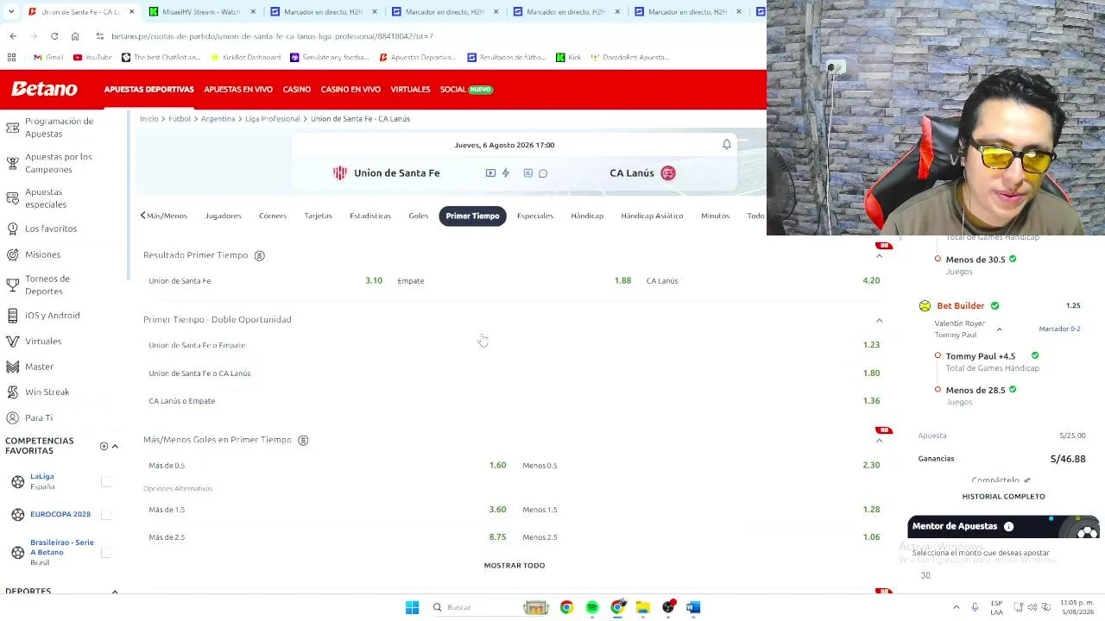
Task: Switch to the Goles market tab
Action: pyautogui.click(x=418, y=216)
